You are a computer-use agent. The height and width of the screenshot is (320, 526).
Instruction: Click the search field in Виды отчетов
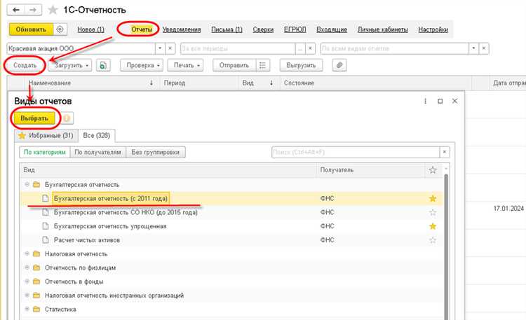pos(356,152)
